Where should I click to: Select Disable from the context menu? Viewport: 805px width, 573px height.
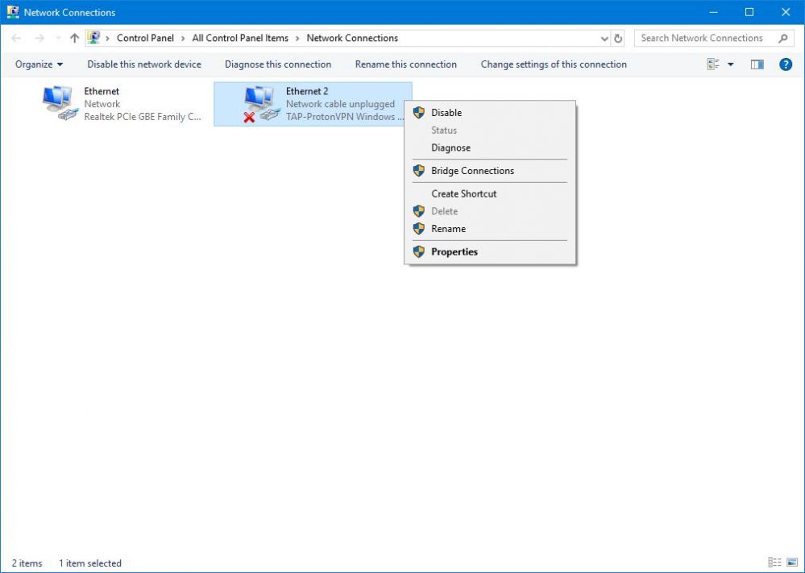(x=446, y=113)
